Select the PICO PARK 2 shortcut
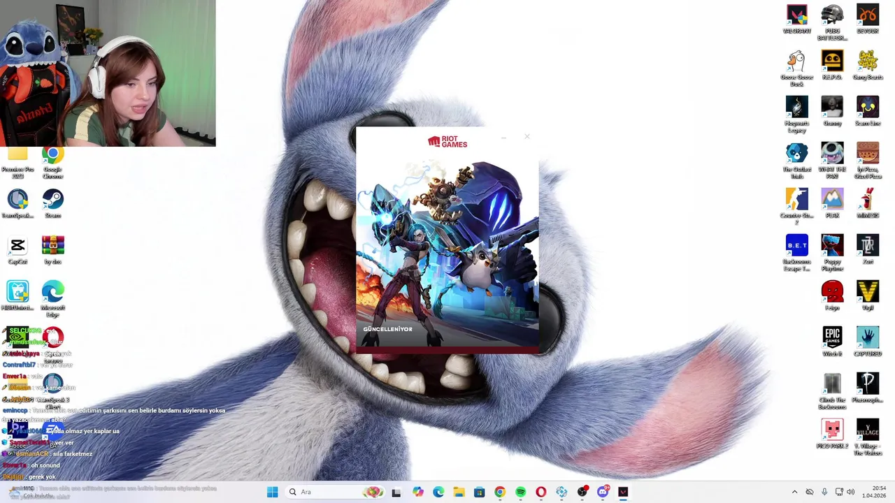Viewport: 895px width, 503px height. (x=832, y=434)
